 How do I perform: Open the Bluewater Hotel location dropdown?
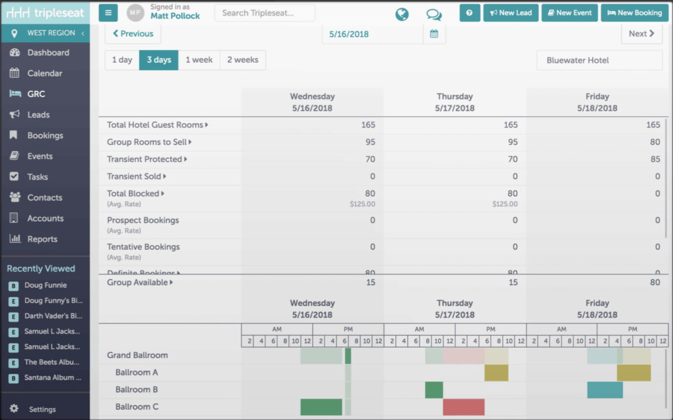[x=600, y=60]
